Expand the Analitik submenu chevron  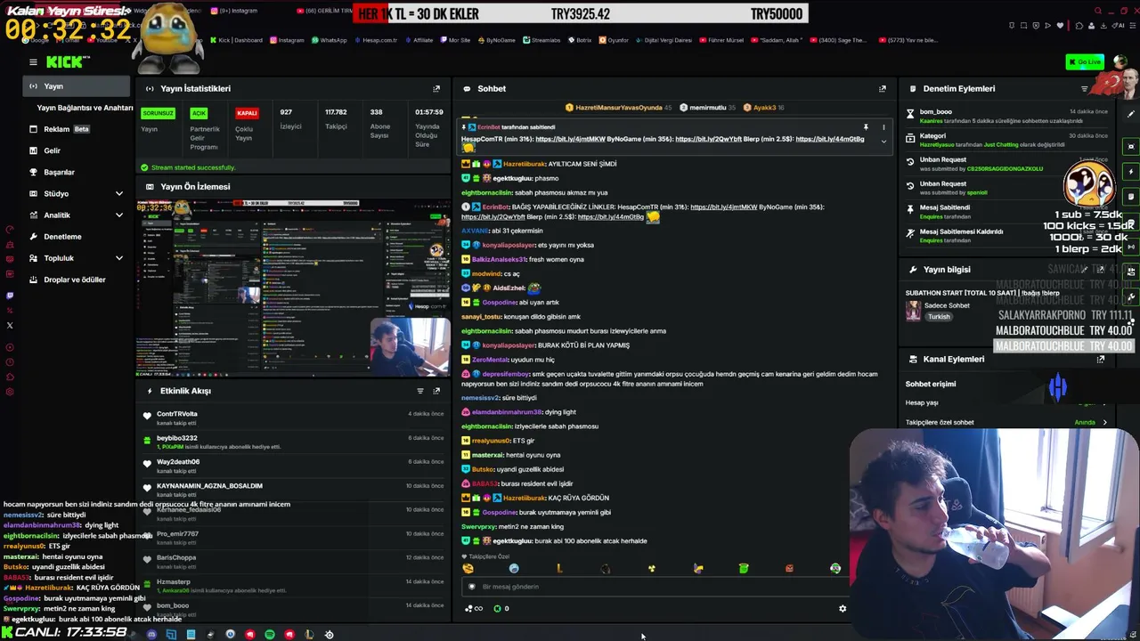[x=119, y=215]
